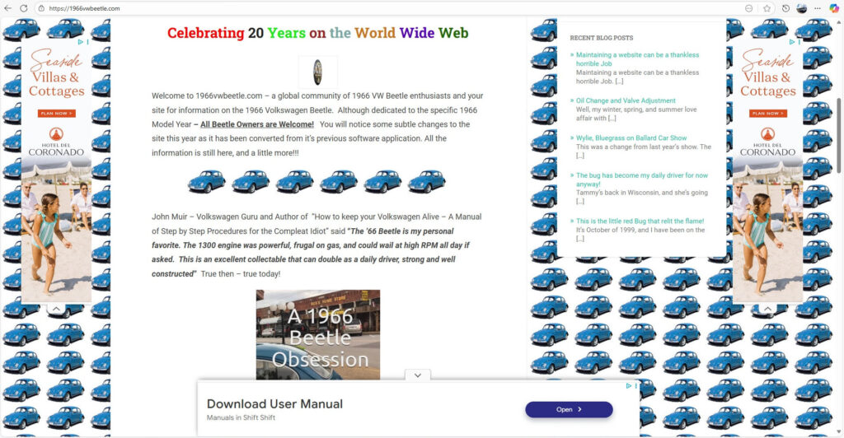Click the AdChoices icon on the bottom banner ad
Viewport: 844px width, 438px height.
[x=629, y=386]
